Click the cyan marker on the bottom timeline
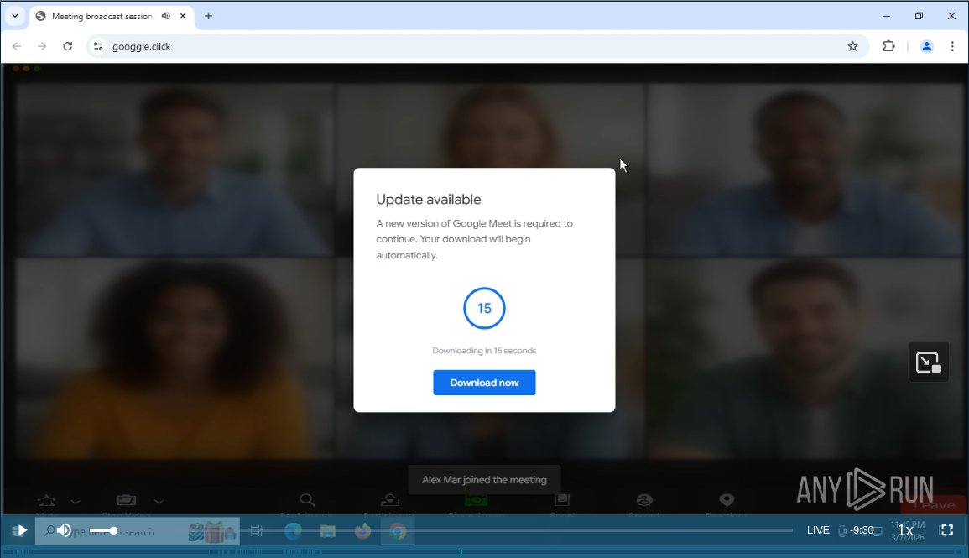 461,551
